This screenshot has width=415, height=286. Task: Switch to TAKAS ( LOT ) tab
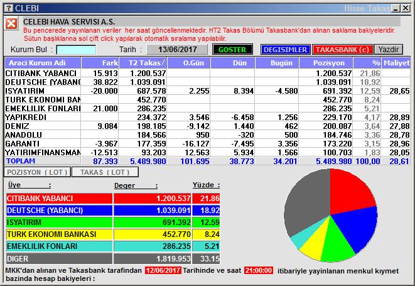point(105,172)
